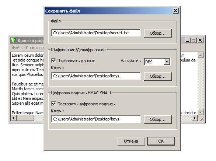Select the DES algorithm combo box
The height and width of the screenshot is (161, 216).
[x=157, y=62]
